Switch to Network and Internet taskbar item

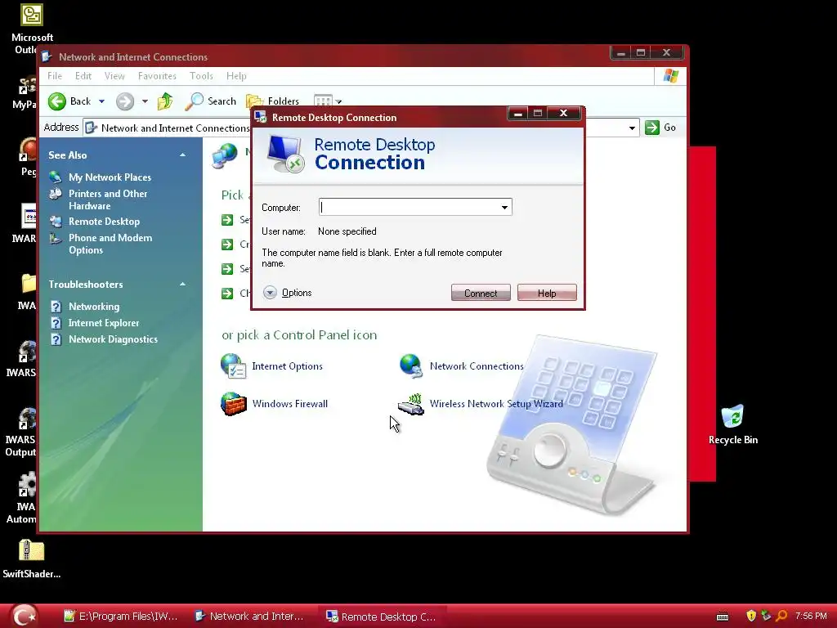[x=250, y=617]
